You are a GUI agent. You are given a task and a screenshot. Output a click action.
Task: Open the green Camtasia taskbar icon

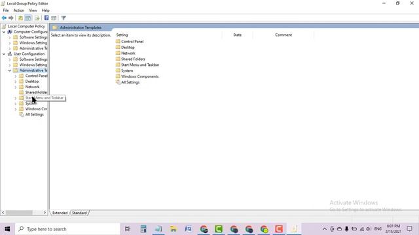pyautogui.click(x=219, y=229)
